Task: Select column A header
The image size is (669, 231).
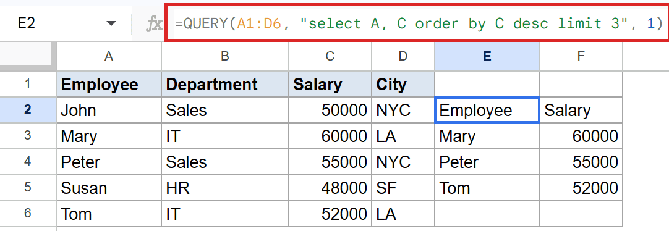Action: point(109,56)
